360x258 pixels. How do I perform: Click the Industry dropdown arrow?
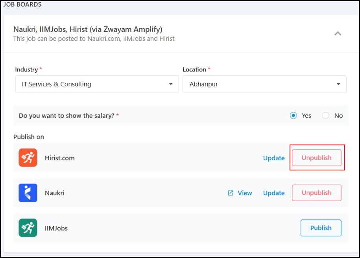pyautogui.click(x=171, y=84)
